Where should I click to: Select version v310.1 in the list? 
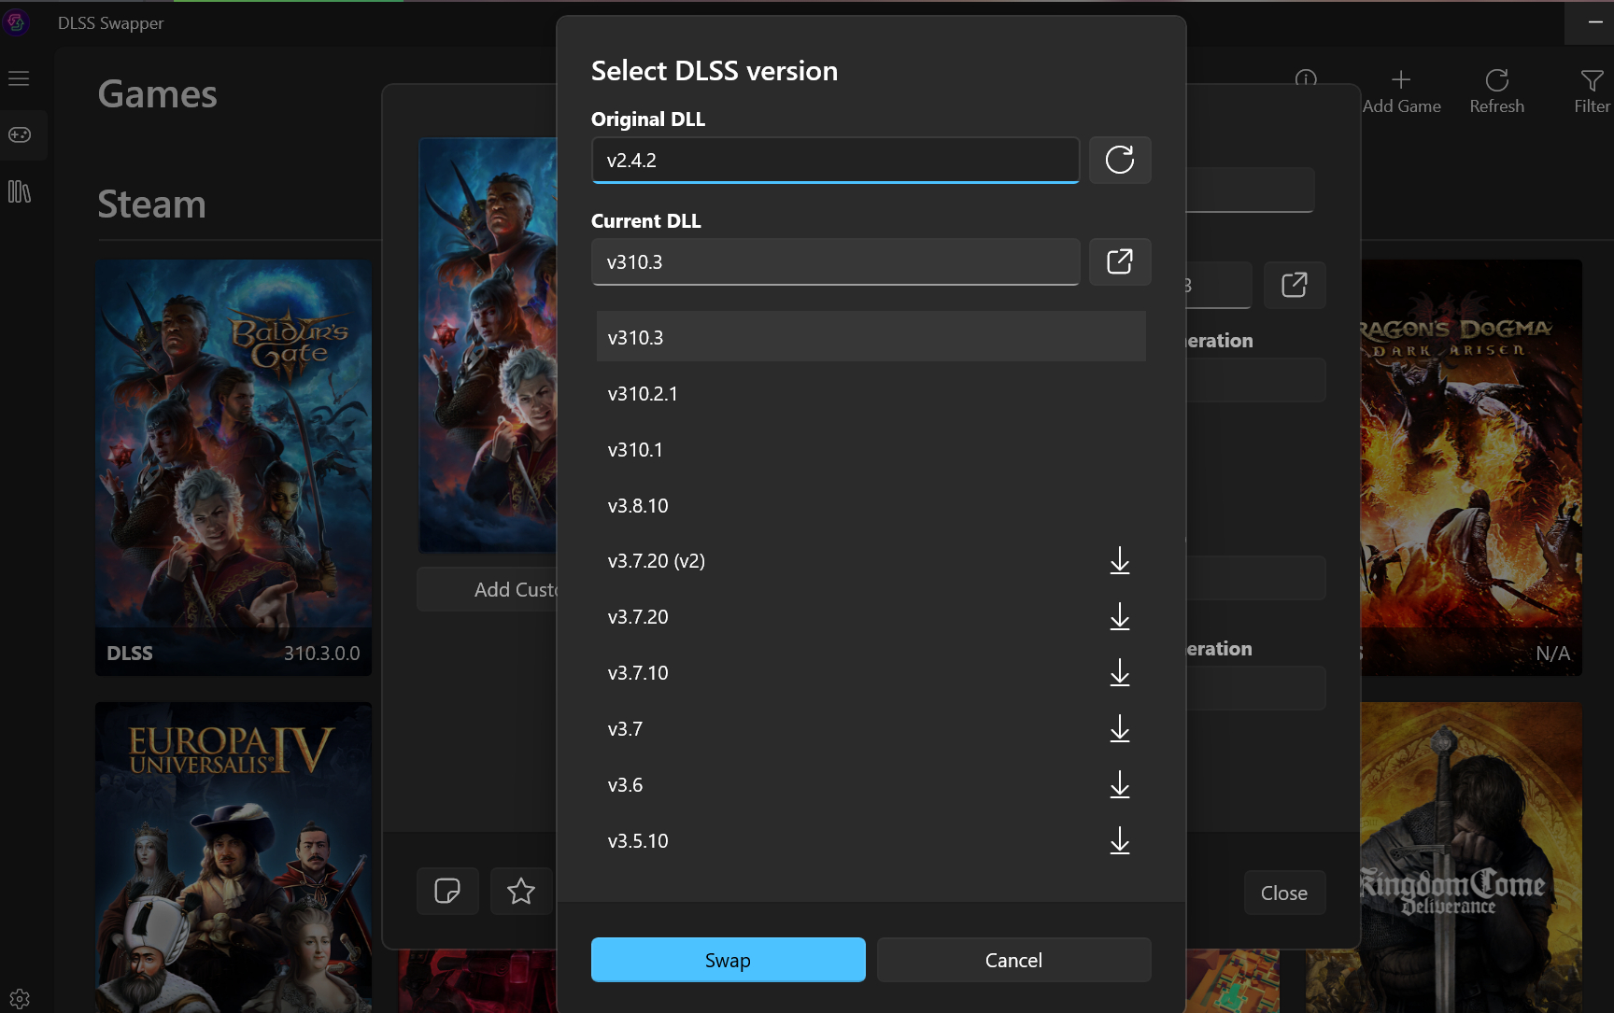pos(871,449)
